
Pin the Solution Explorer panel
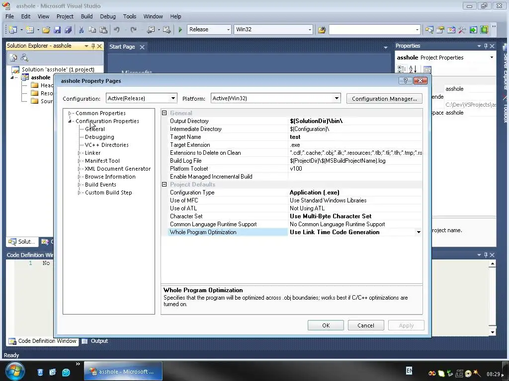tap(93, 46)
